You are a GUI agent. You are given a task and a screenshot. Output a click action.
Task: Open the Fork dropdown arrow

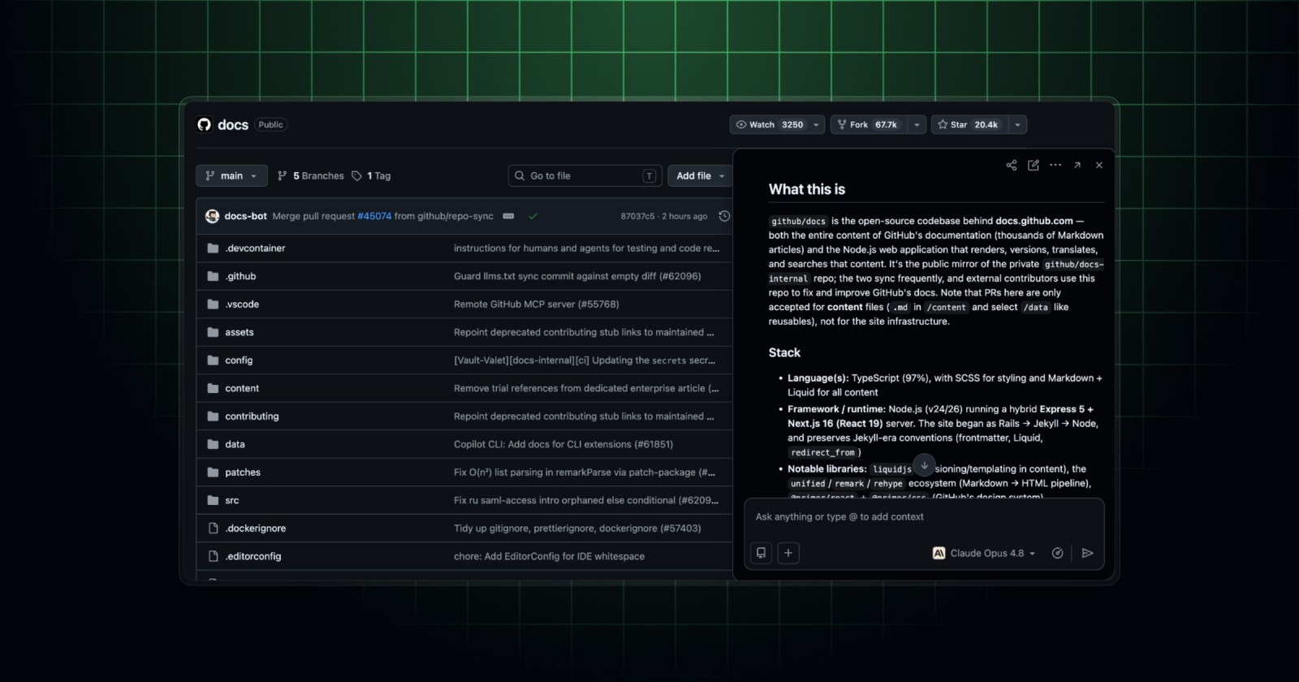(917, 125)
